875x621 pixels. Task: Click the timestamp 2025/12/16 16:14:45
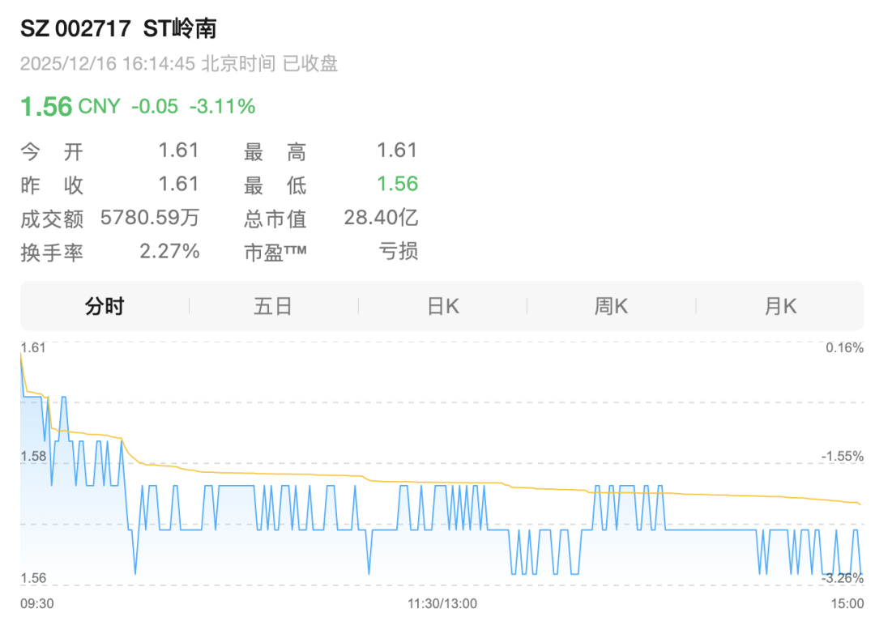[108, 63]
